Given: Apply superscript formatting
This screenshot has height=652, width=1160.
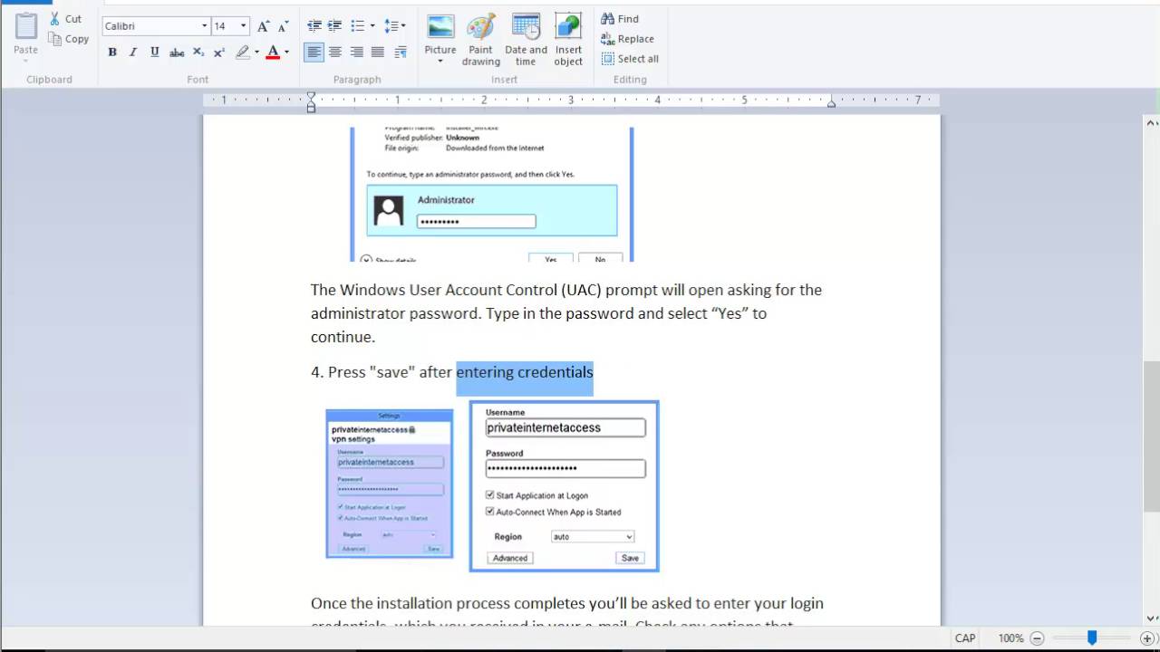Looking at the screenshot, I should [x=219, y=53].
